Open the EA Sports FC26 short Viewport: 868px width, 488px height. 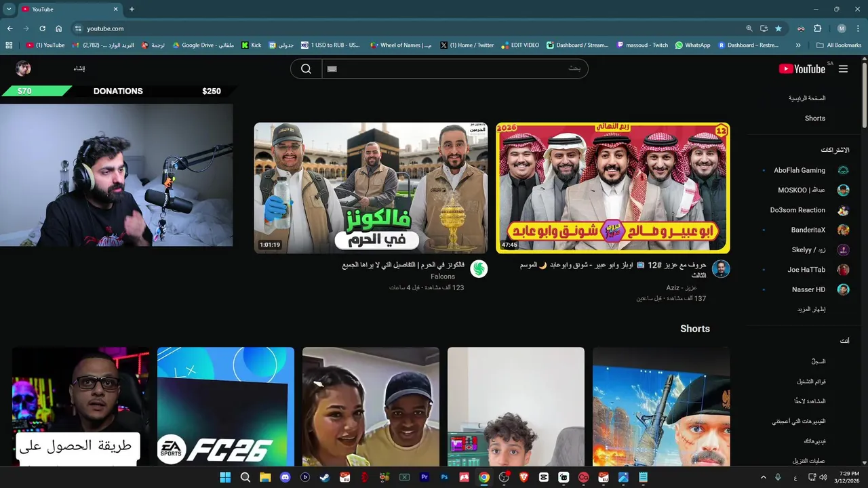[x=226, y=407]
